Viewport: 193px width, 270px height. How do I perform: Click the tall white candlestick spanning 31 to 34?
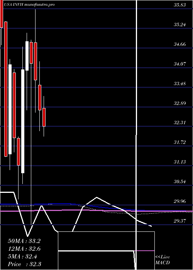[23, 121]
